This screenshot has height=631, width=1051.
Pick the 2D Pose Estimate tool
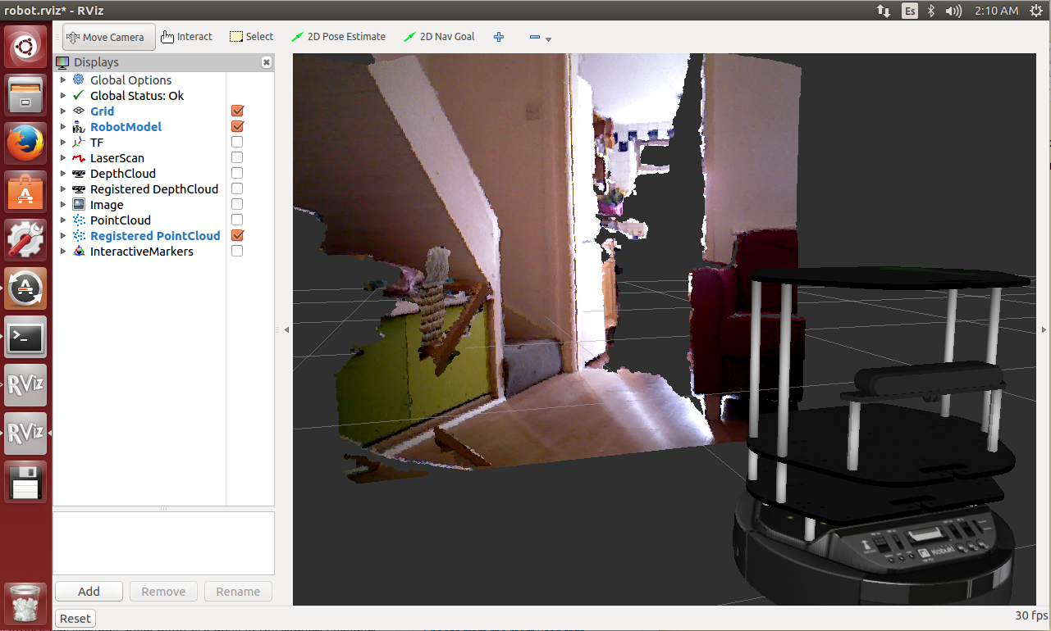(337, 37)
